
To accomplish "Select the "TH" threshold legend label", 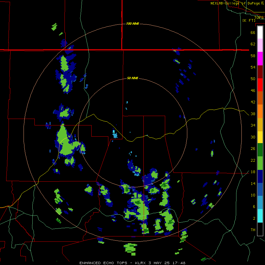I will pos(253,230).
